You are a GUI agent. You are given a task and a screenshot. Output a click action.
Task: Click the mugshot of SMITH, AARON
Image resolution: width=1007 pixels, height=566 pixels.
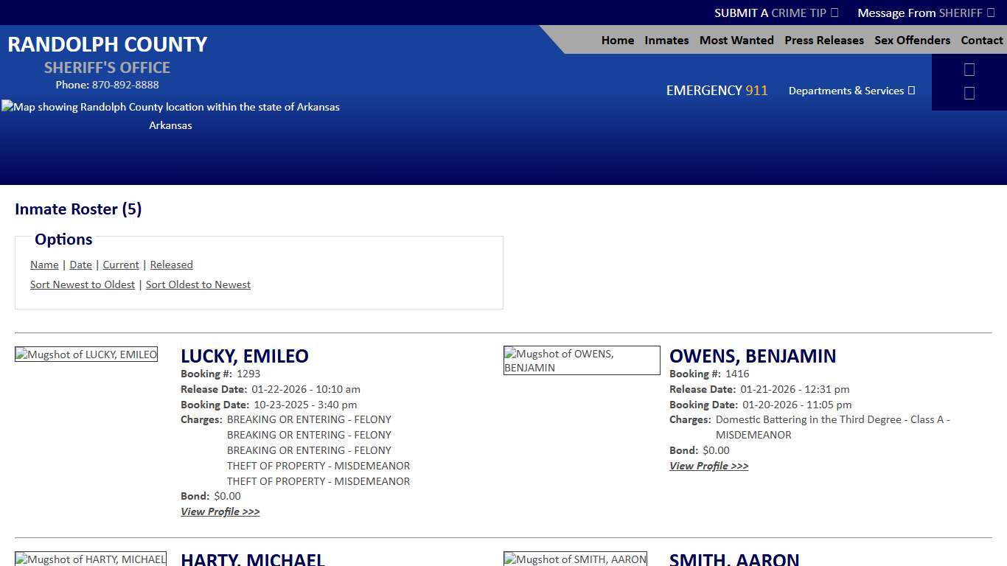pos(575,559)
